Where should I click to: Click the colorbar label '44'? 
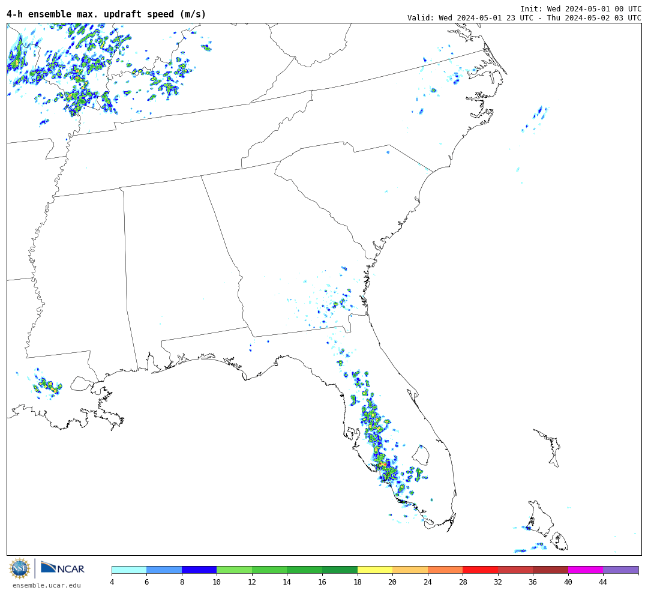tap(603, 582)
